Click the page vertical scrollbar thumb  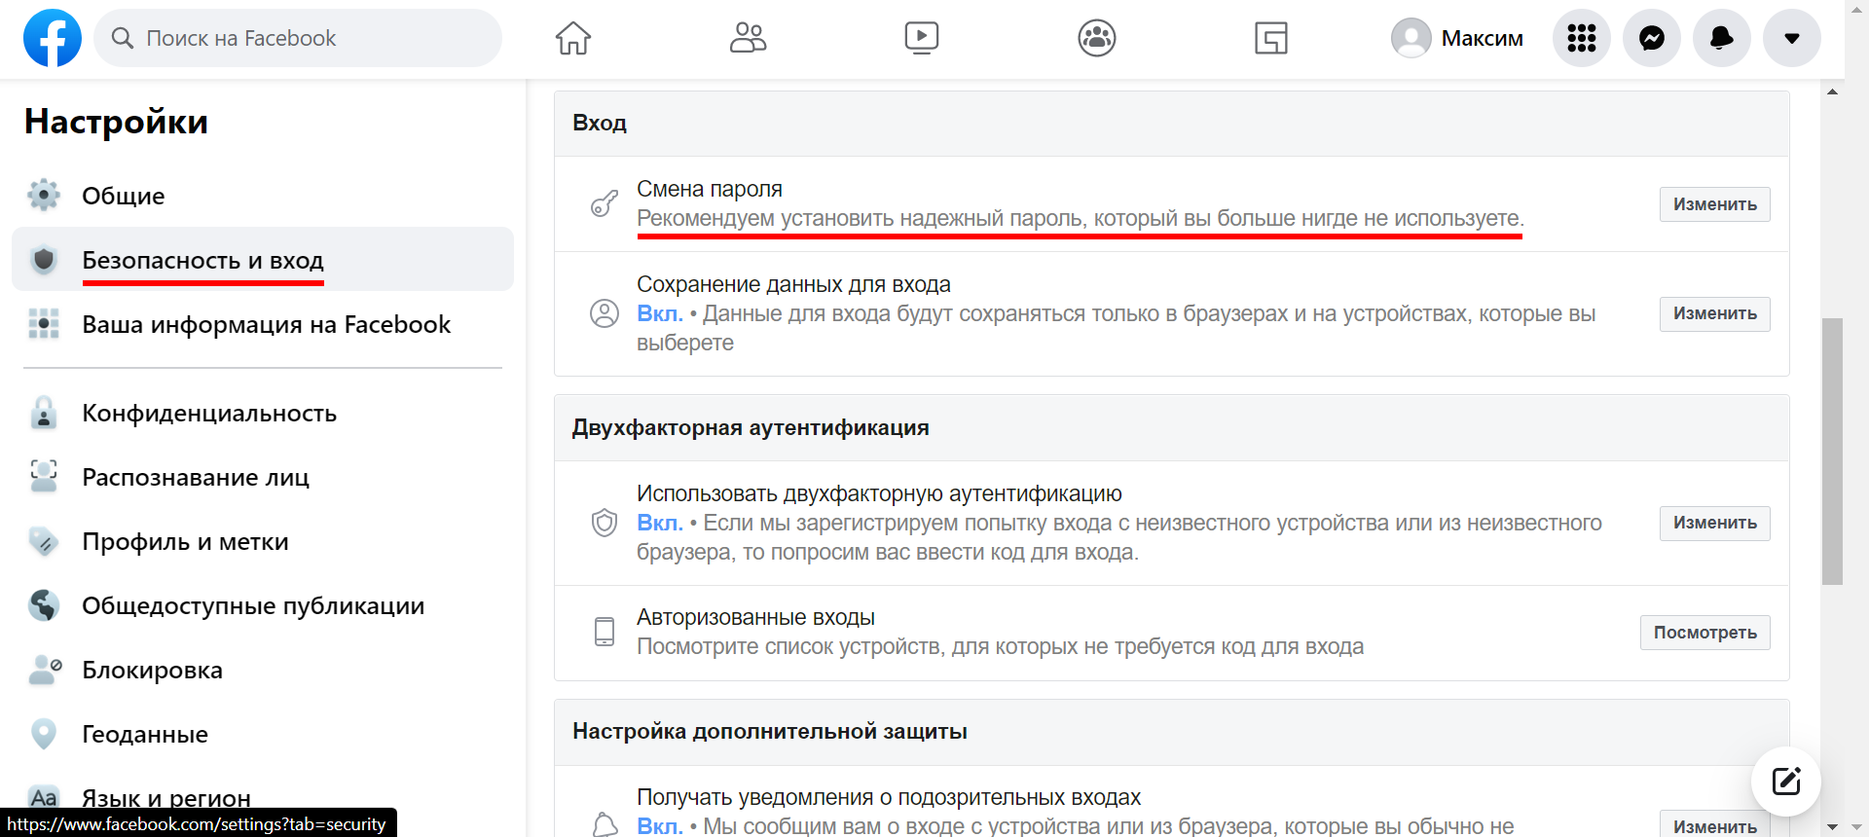pyautogui.click(x=1832, y=452)
